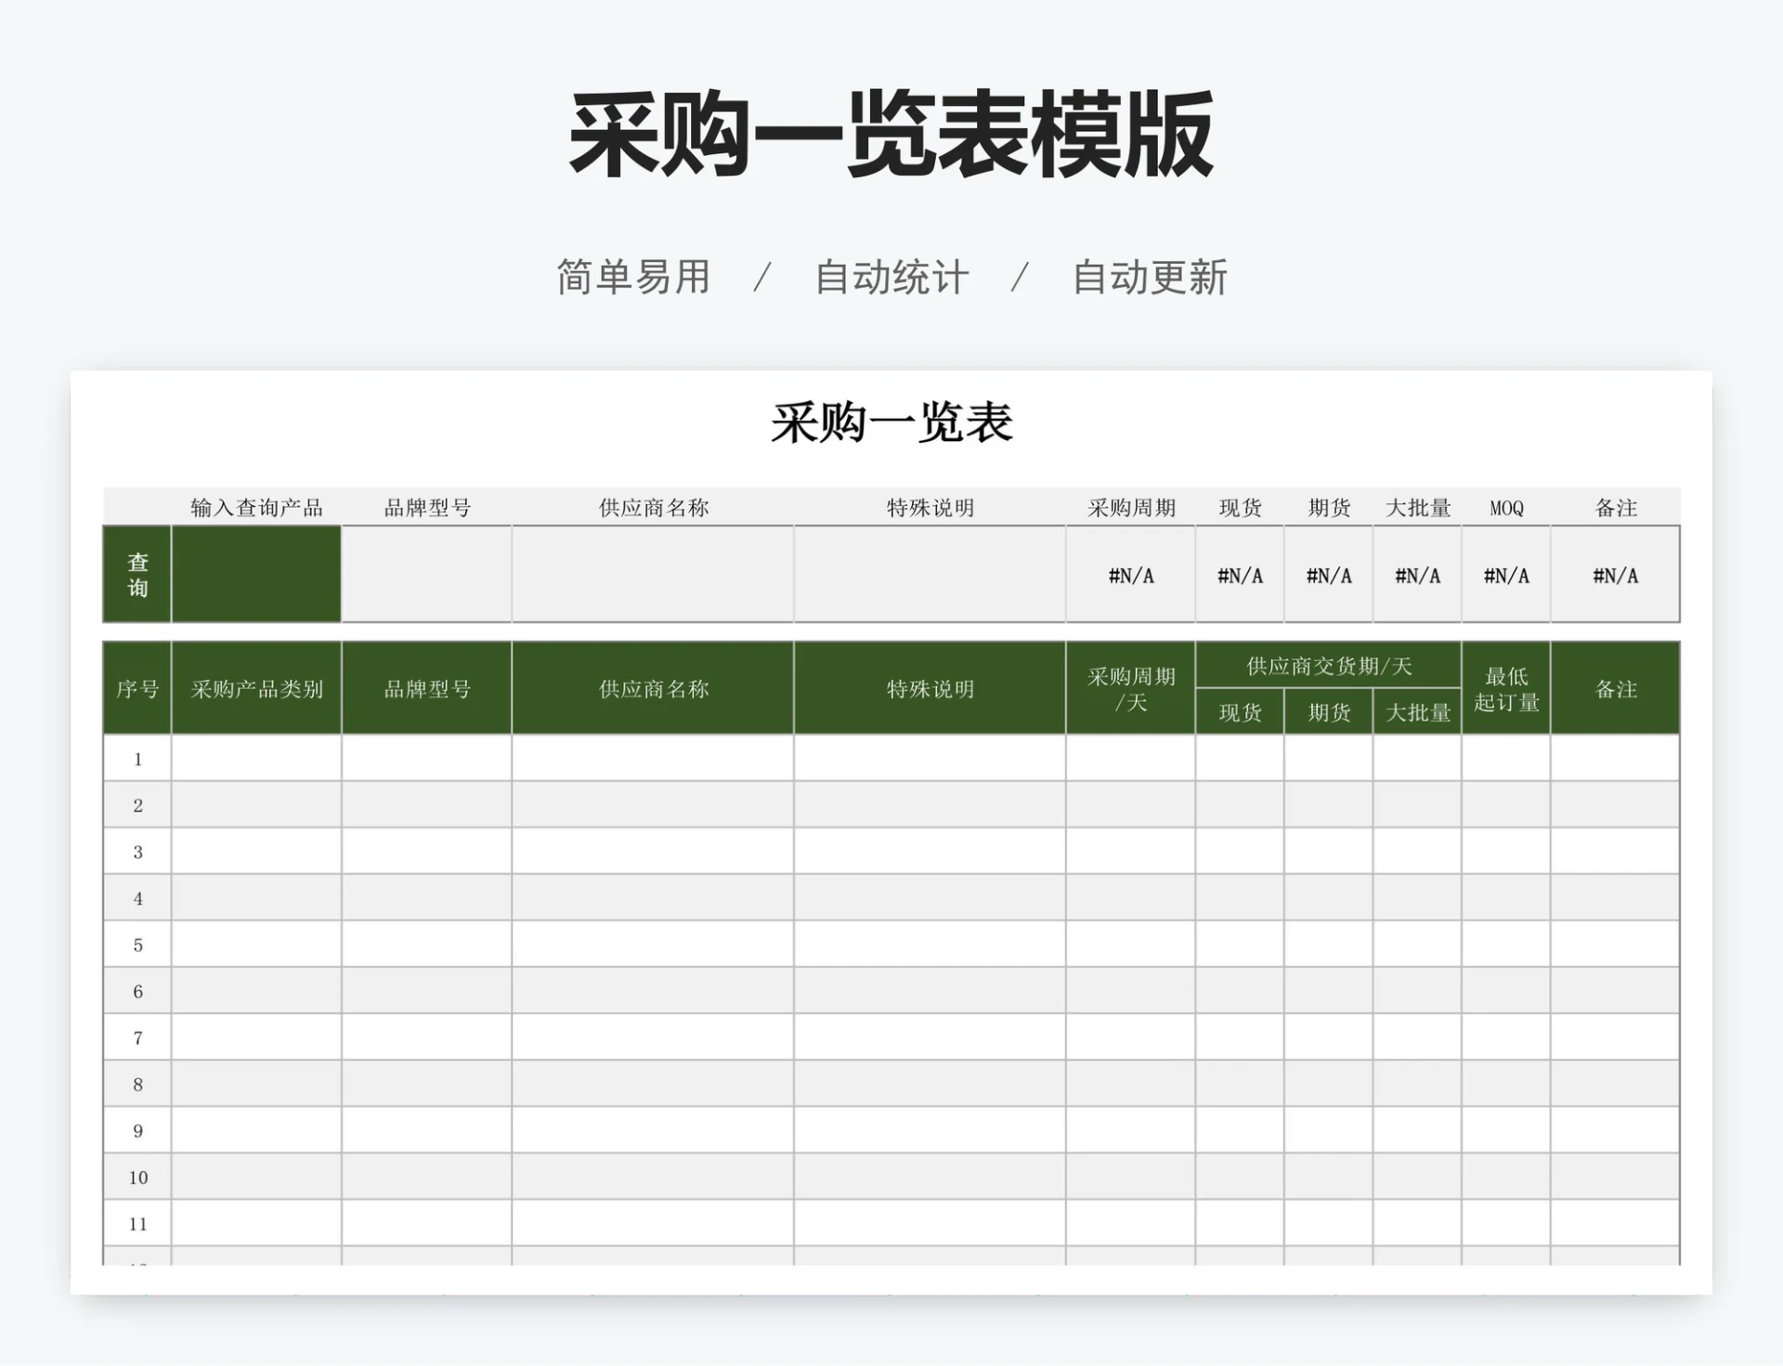Select row number 5 in the 序号 column
This screenshot has height=1366, width=1783.
pos(137,944)
